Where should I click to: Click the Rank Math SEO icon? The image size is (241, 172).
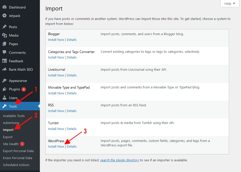[x=4, y=69]
